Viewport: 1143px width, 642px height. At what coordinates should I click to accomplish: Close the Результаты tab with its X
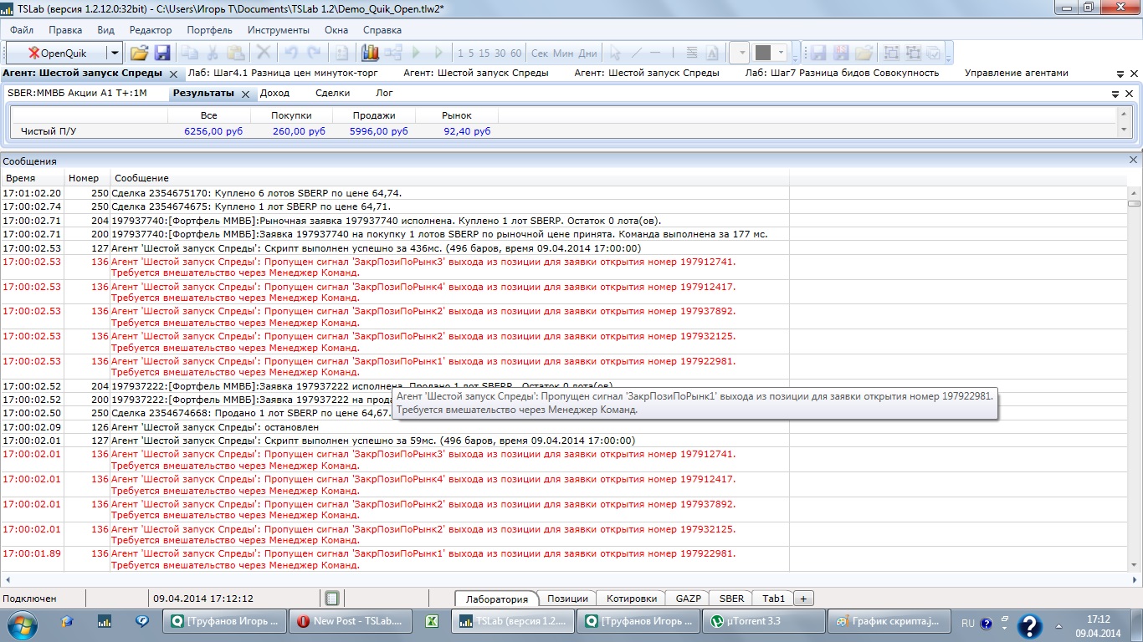pos(245,94)
